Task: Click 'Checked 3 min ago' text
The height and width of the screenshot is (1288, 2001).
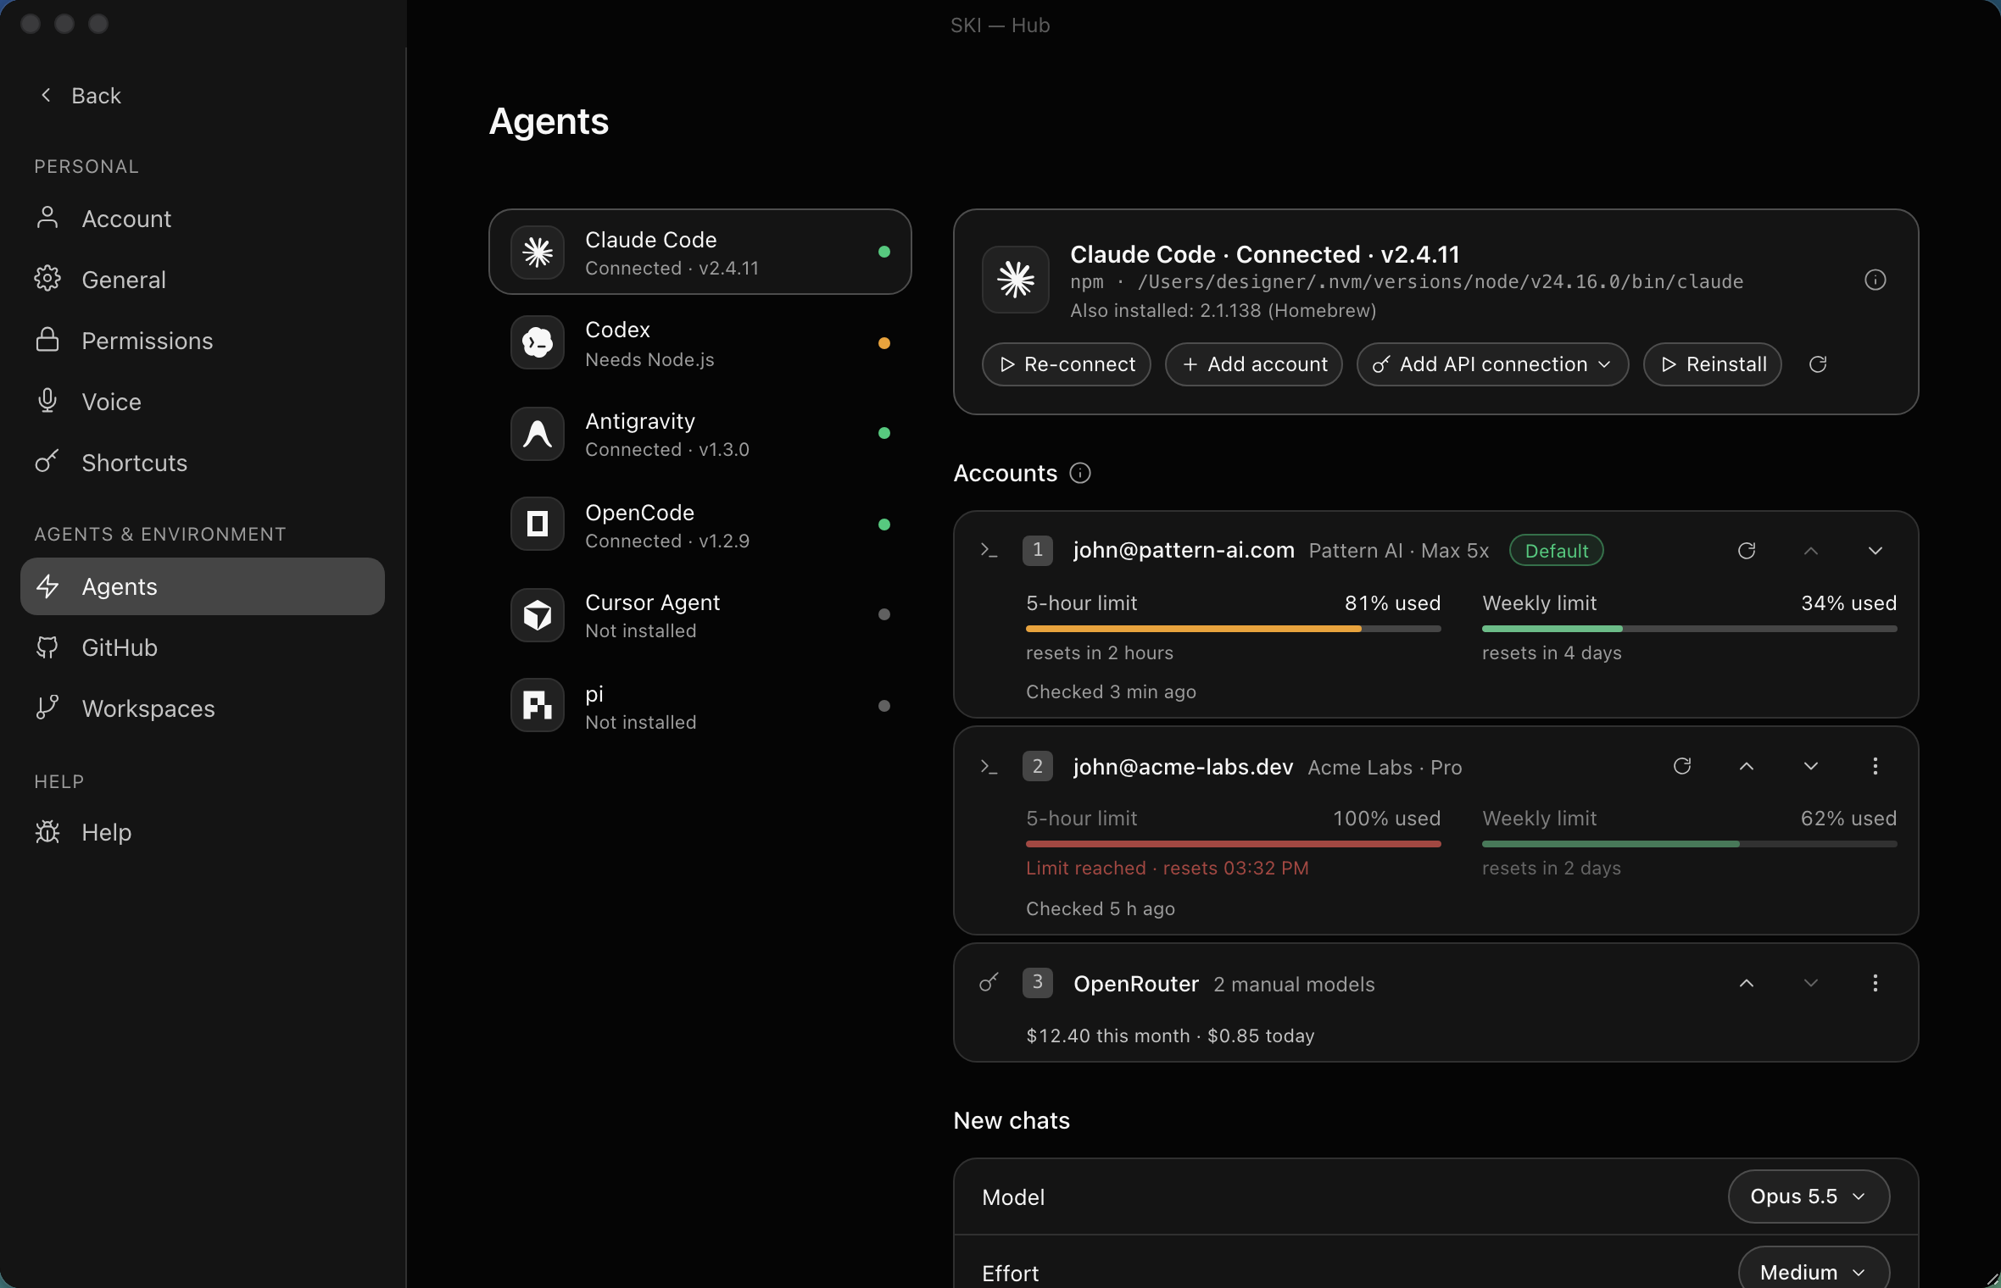Action: (x=1111, y=692)
